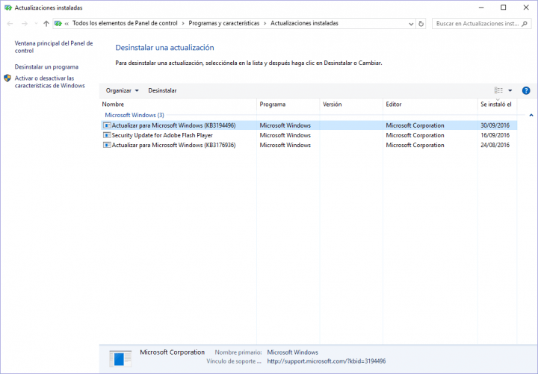Click the search magnifier icon
Image resolution: width=538 pixels, height=374 pixels.
pyautogui.click(x=525, y=24)
